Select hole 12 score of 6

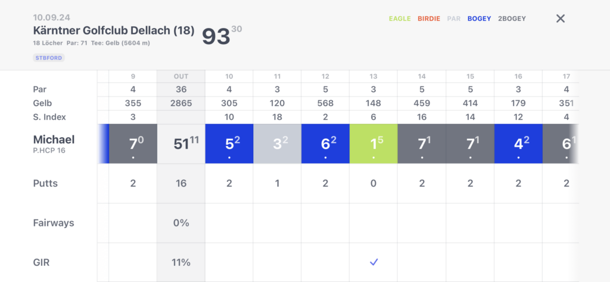tap(326, 144)
